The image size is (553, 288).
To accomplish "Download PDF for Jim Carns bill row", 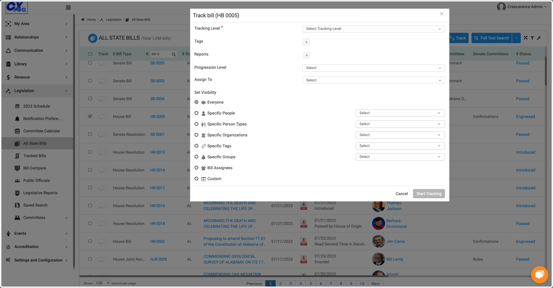I will (x=304, y=241).
